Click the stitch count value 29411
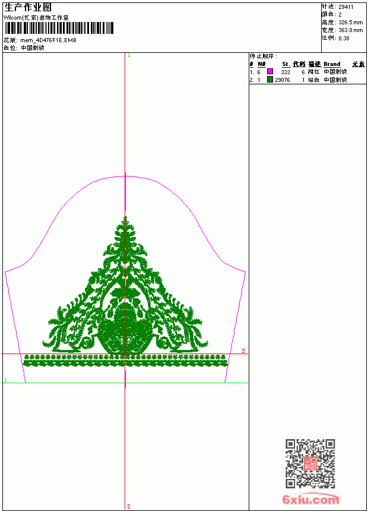This screenshot has height=511, width=368. [346, 7]
